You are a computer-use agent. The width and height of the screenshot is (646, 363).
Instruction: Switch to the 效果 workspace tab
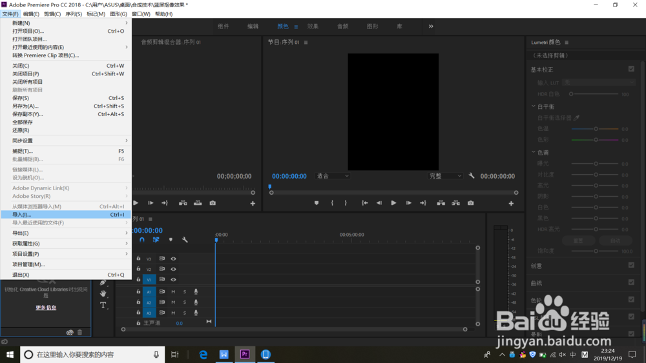tap(313, 26)
